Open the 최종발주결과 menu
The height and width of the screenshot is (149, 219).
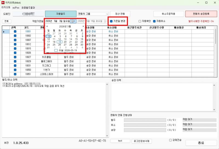pos(28,8)
